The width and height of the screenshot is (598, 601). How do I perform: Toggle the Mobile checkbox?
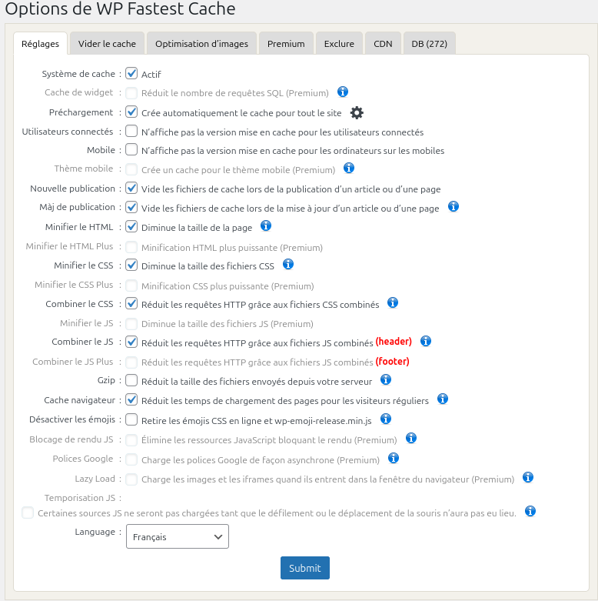131,149
